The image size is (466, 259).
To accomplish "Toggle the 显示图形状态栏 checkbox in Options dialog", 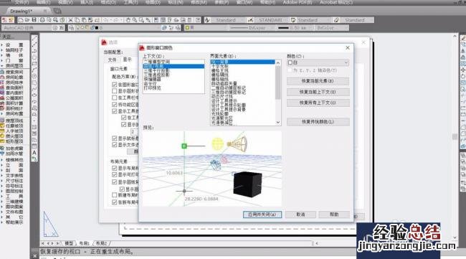I will [x=115, y=91].
